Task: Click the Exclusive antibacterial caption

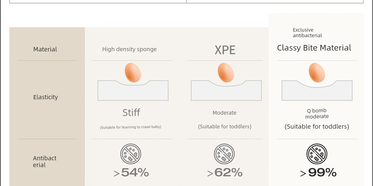Action: [307, 33]
